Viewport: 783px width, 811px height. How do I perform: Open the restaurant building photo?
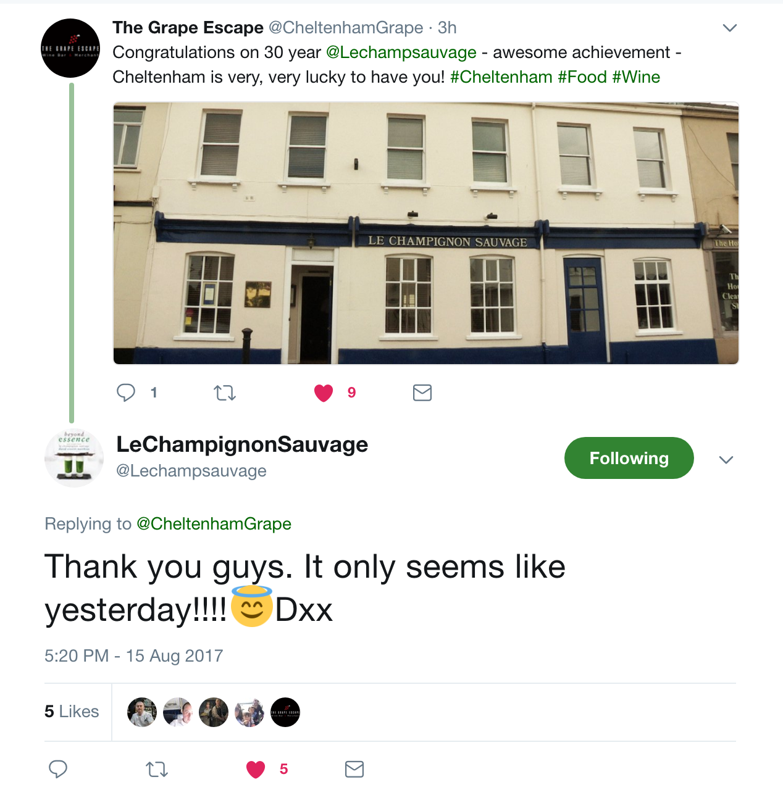point(426,233)
